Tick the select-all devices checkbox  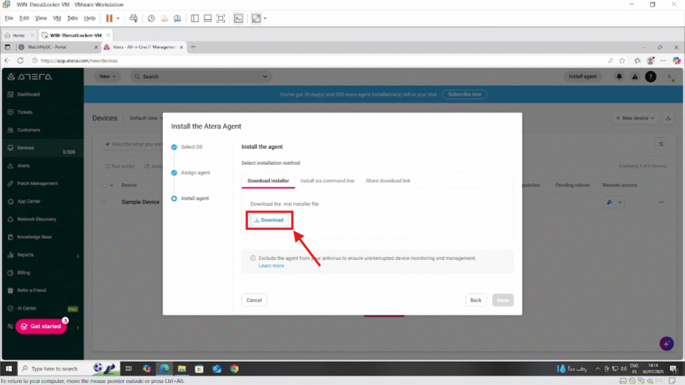(x=104, y=185)
